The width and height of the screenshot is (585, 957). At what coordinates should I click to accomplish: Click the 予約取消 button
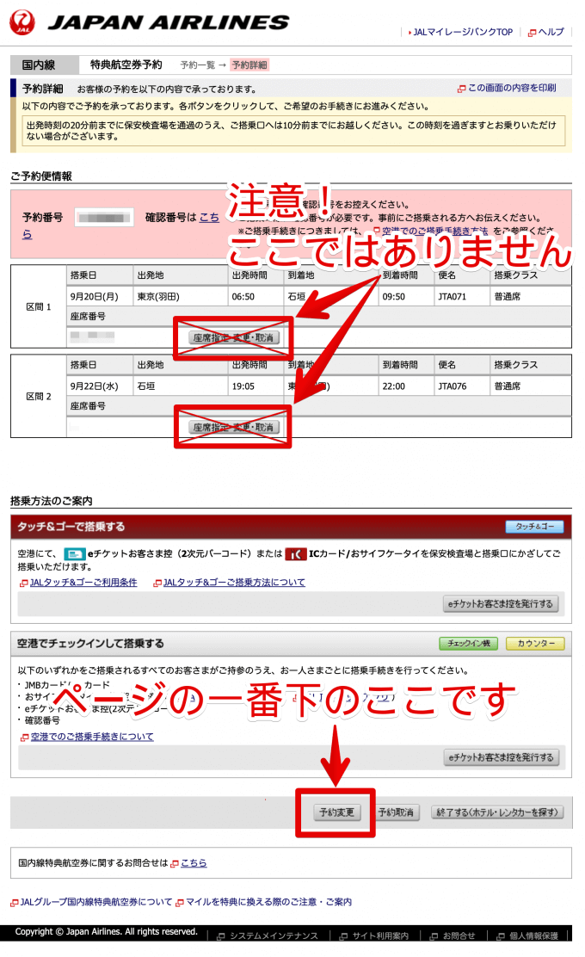click(x=396, y=812)
